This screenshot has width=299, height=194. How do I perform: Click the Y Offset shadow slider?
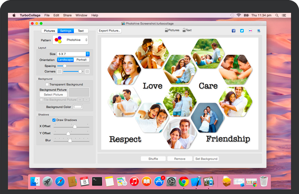click(x=71, y=133)
